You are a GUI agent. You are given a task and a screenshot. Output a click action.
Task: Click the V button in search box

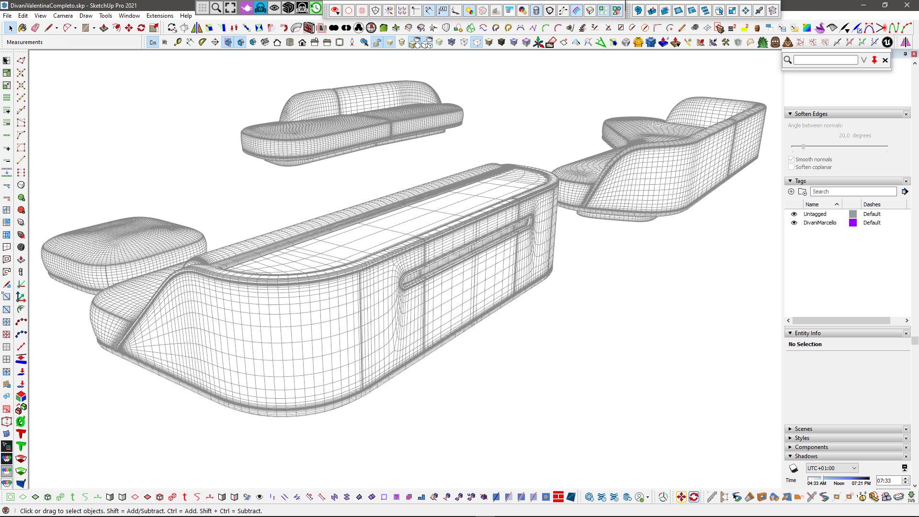[863, 60]
